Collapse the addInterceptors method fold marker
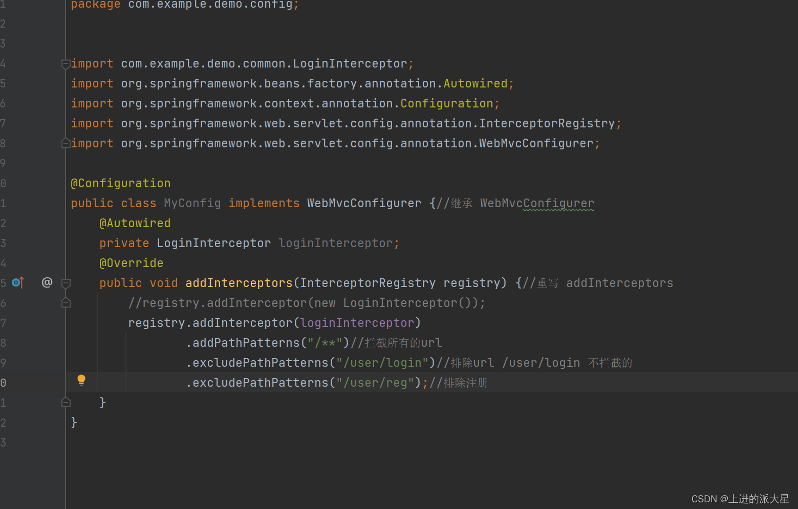Screen dimensions: 798x509 (66, 283)
